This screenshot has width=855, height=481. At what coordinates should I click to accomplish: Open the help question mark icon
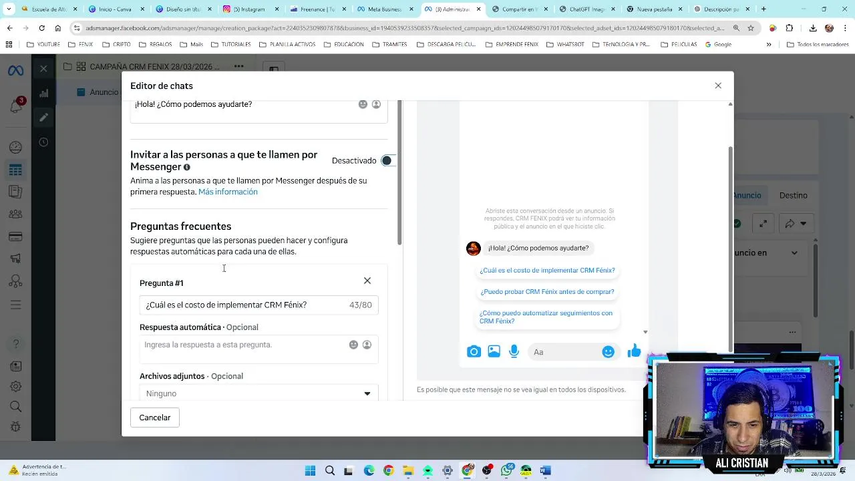(16, 344)
